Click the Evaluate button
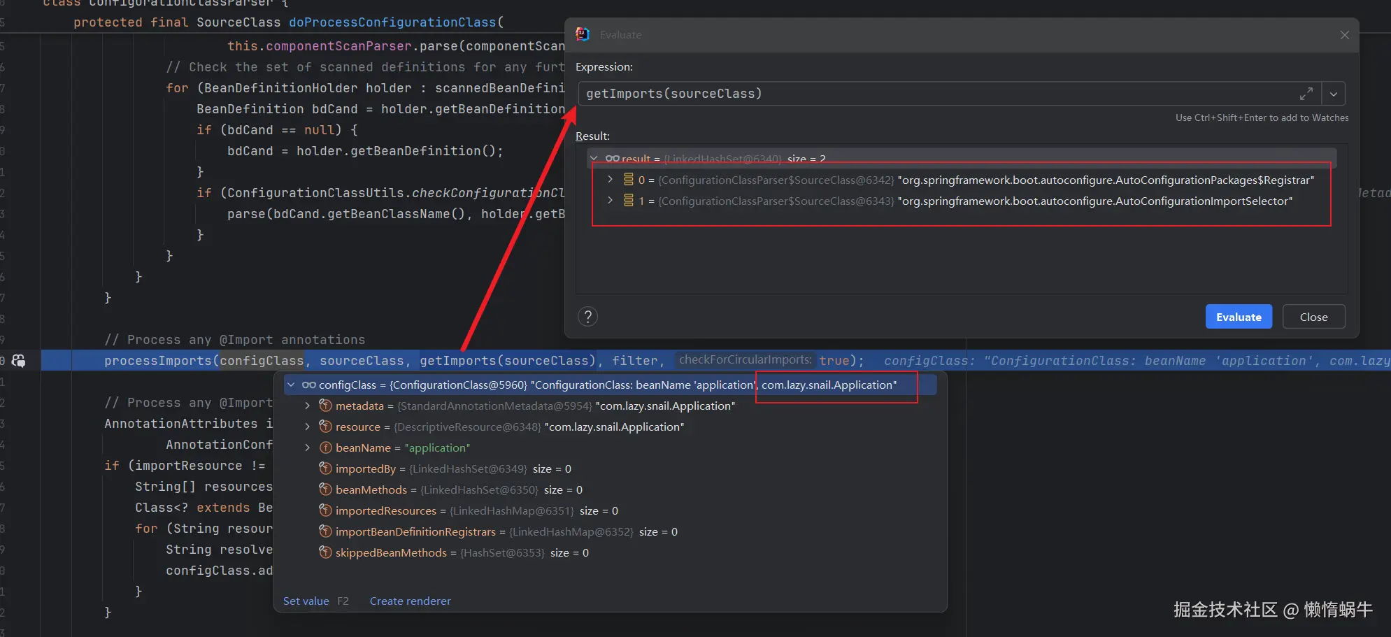 click(x=1239, y=317)
